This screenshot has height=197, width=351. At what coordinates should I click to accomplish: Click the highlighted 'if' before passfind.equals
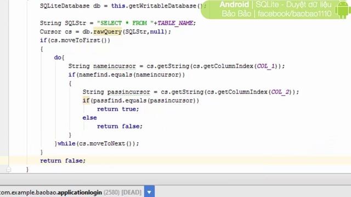click(x=86, y=101)
